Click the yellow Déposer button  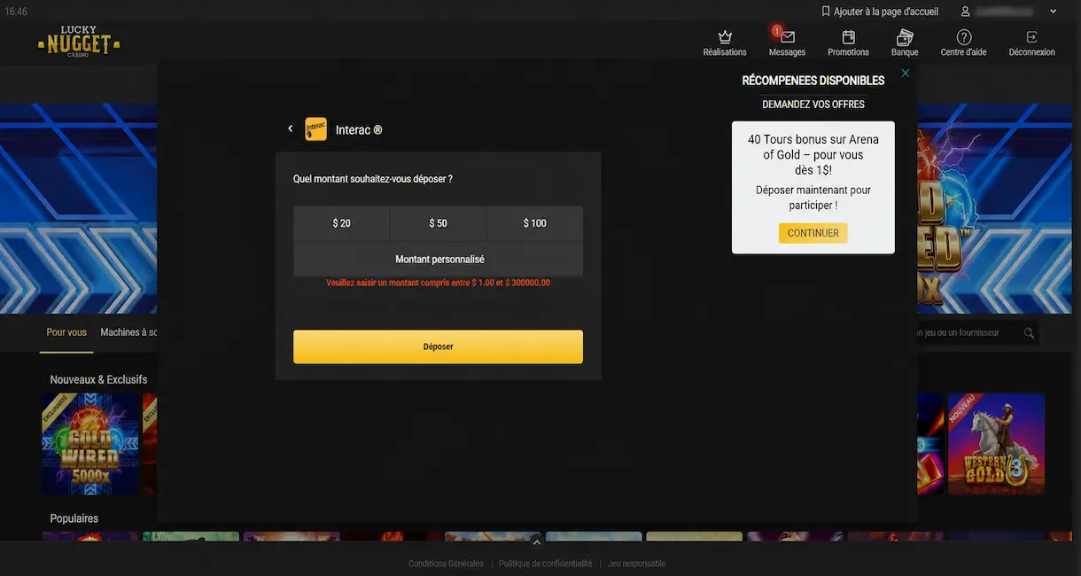[x=438, y=346]
